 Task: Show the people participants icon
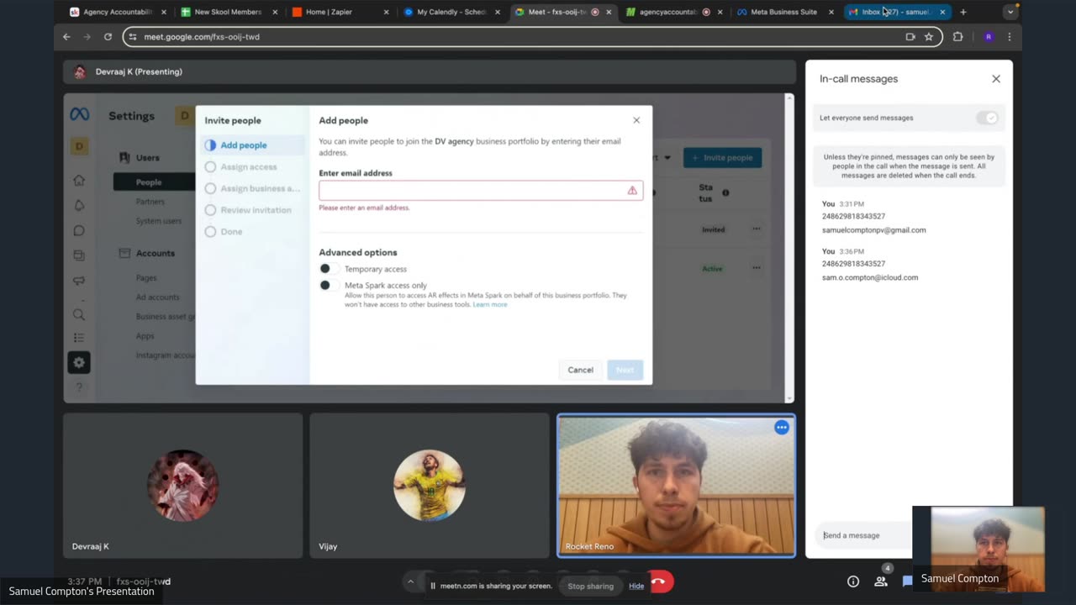[x=880, y=581]
